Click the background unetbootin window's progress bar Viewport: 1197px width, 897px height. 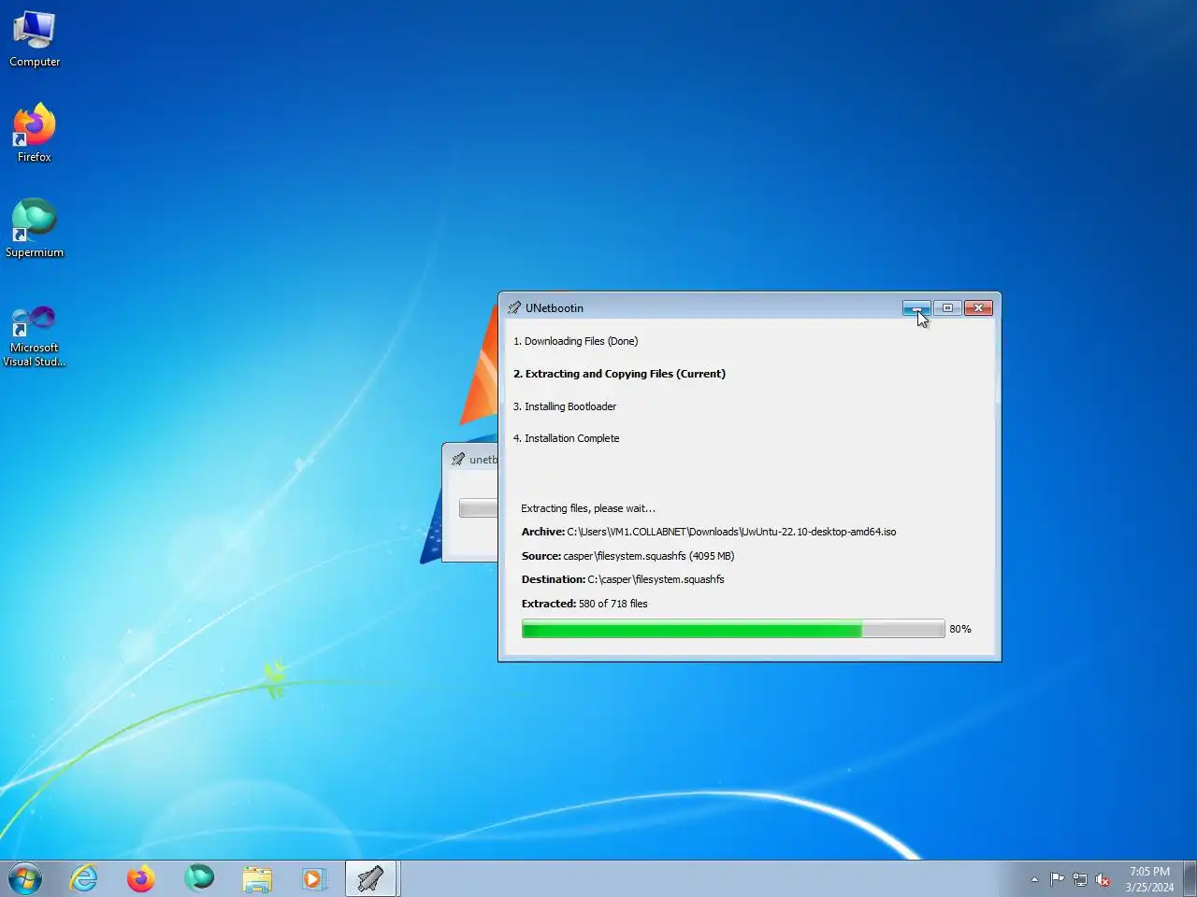(478, 507)
